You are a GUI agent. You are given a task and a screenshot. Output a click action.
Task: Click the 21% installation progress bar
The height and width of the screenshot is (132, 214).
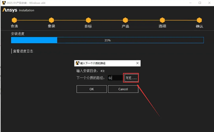[108, 40]
